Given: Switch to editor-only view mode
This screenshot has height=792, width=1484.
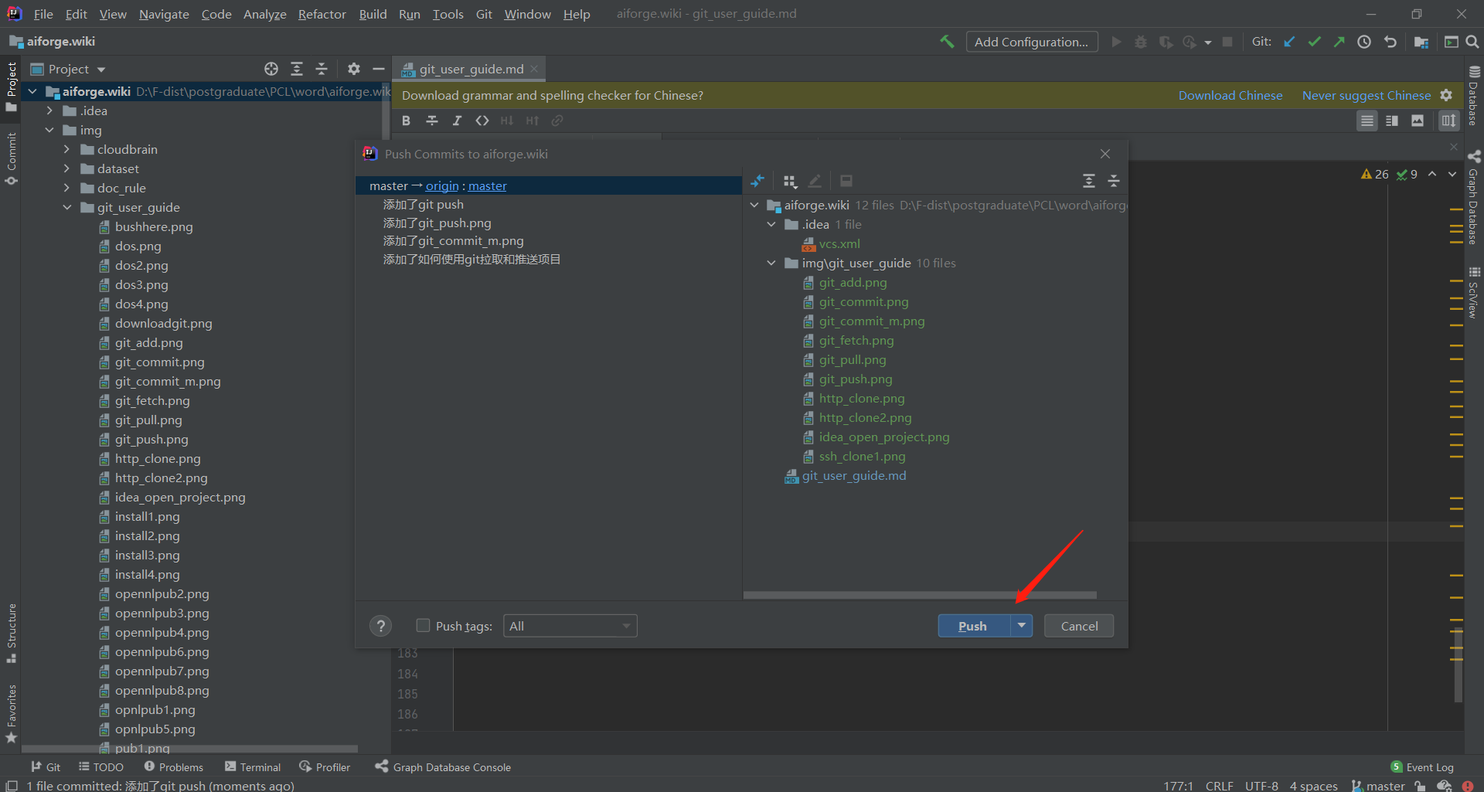Looking at the screenshot, I should coord(1367,121).
